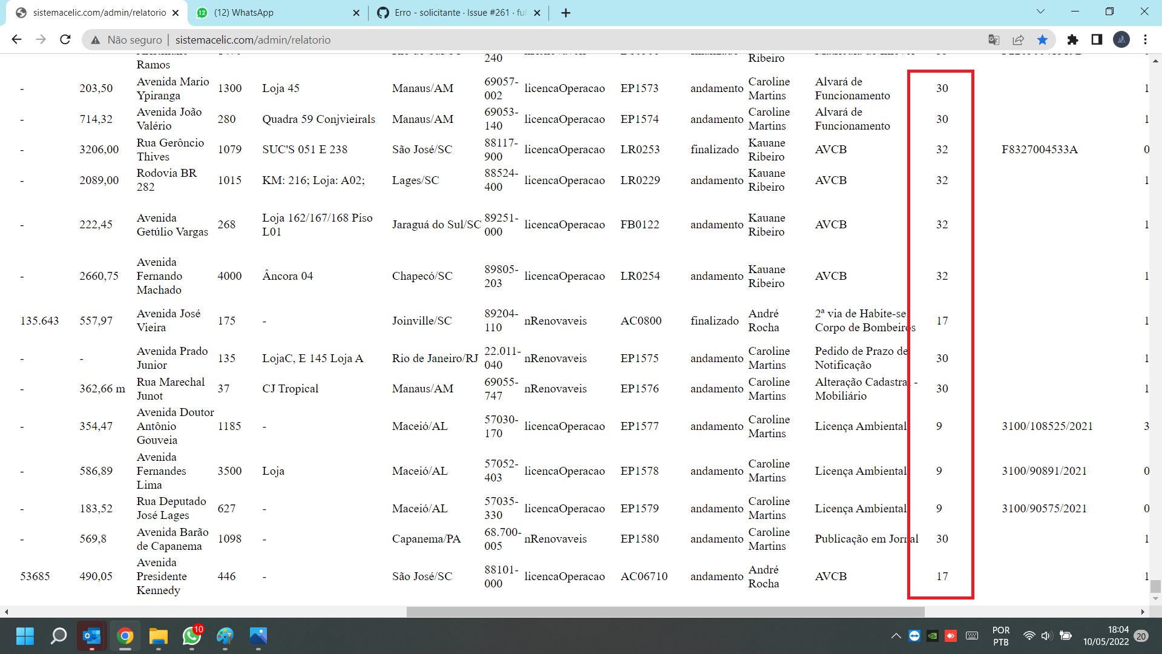
Task: Open the Windows Start menu
Action: pyautogui.click(x=25, y=636)
